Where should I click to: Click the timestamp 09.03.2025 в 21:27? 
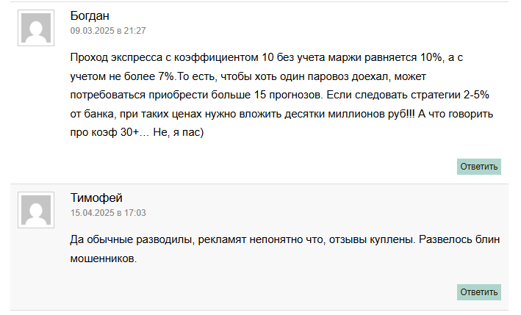click(x=108, y=31)
